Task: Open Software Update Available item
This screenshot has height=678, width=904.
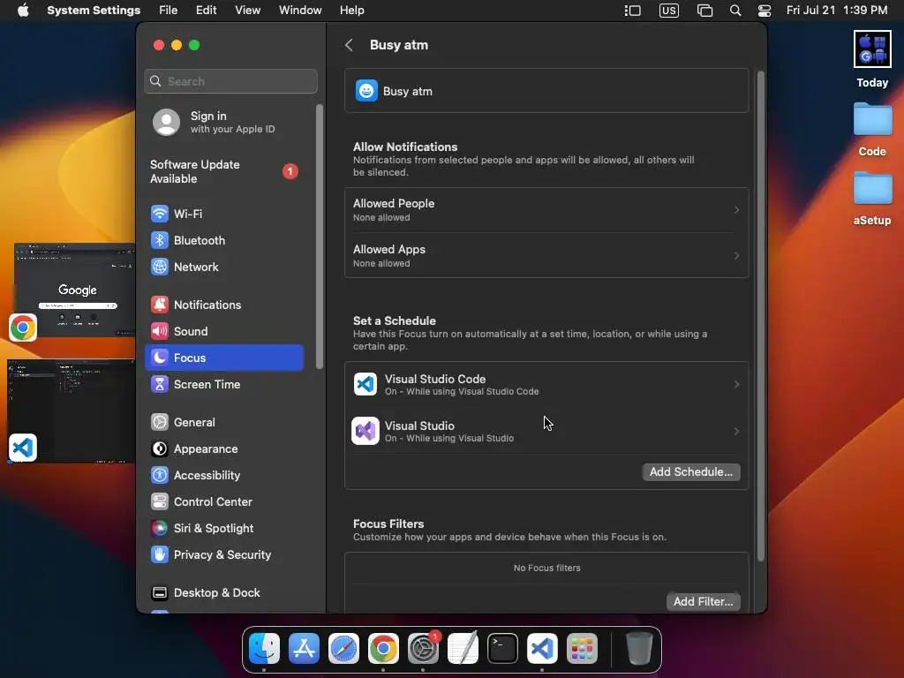Action: [223, 172]
